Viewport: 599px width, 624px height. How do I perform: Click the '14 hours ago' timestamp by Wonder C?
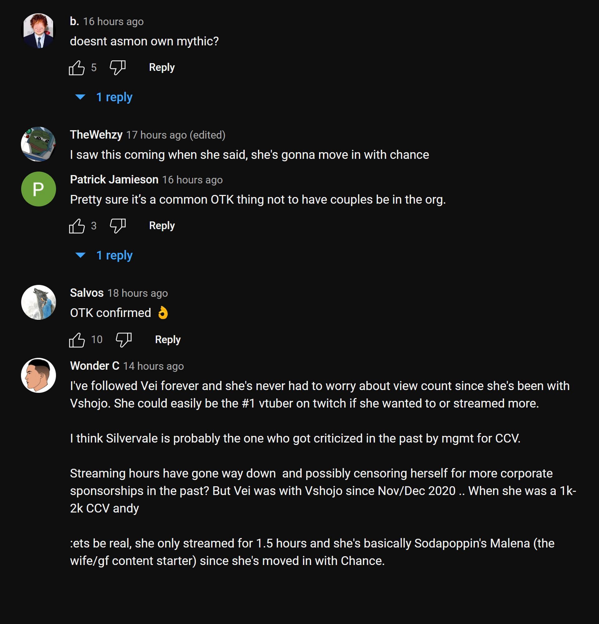(x=153, y=366)
